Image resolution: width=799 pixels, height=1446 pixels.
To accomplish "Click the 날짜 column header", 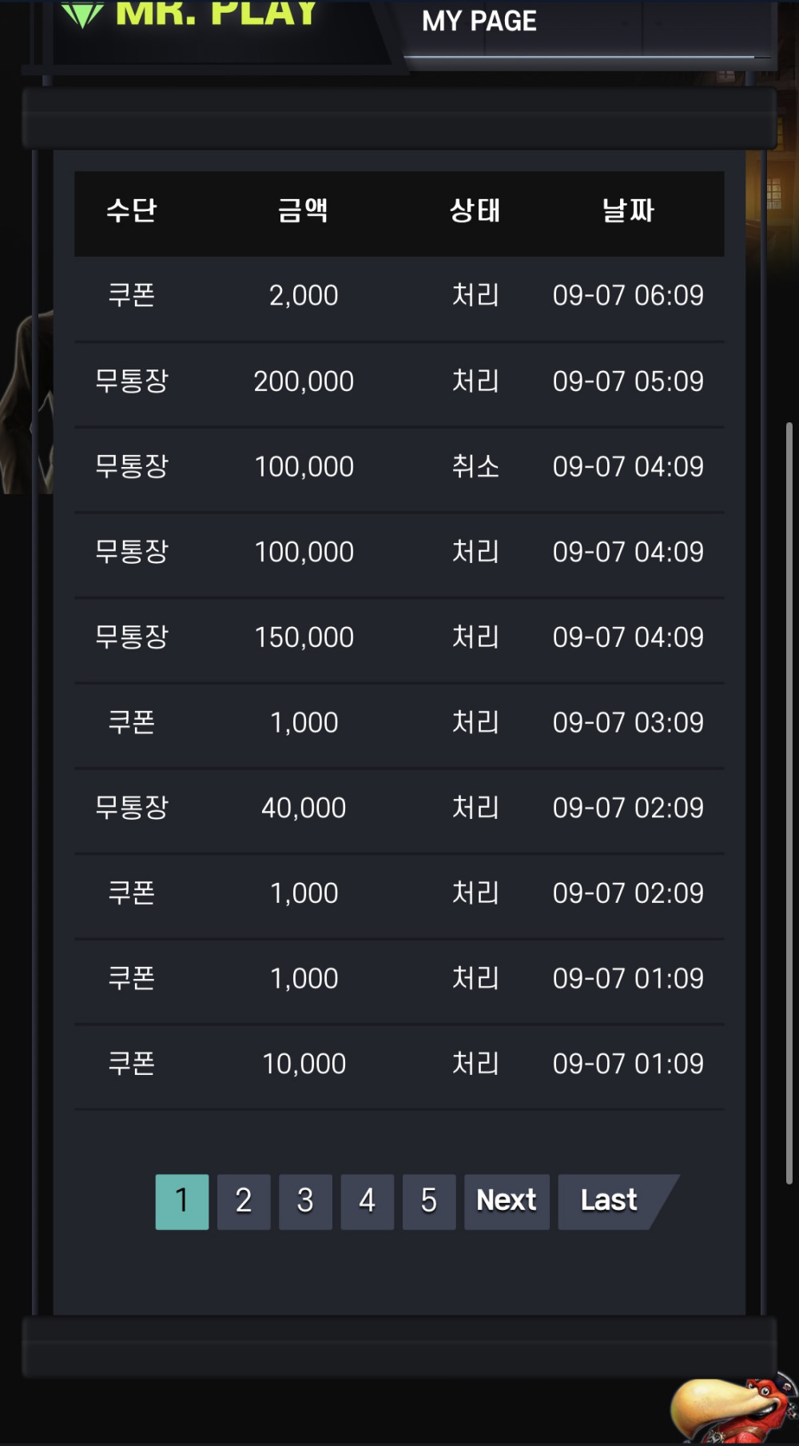I will (x=628, y=211).
